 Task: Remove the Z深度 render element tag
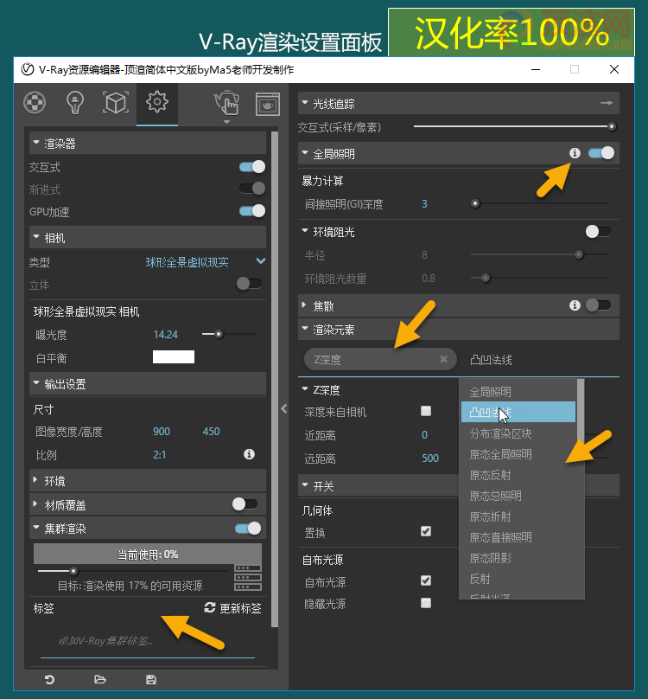pyautogui.click(x=443, y=359)
